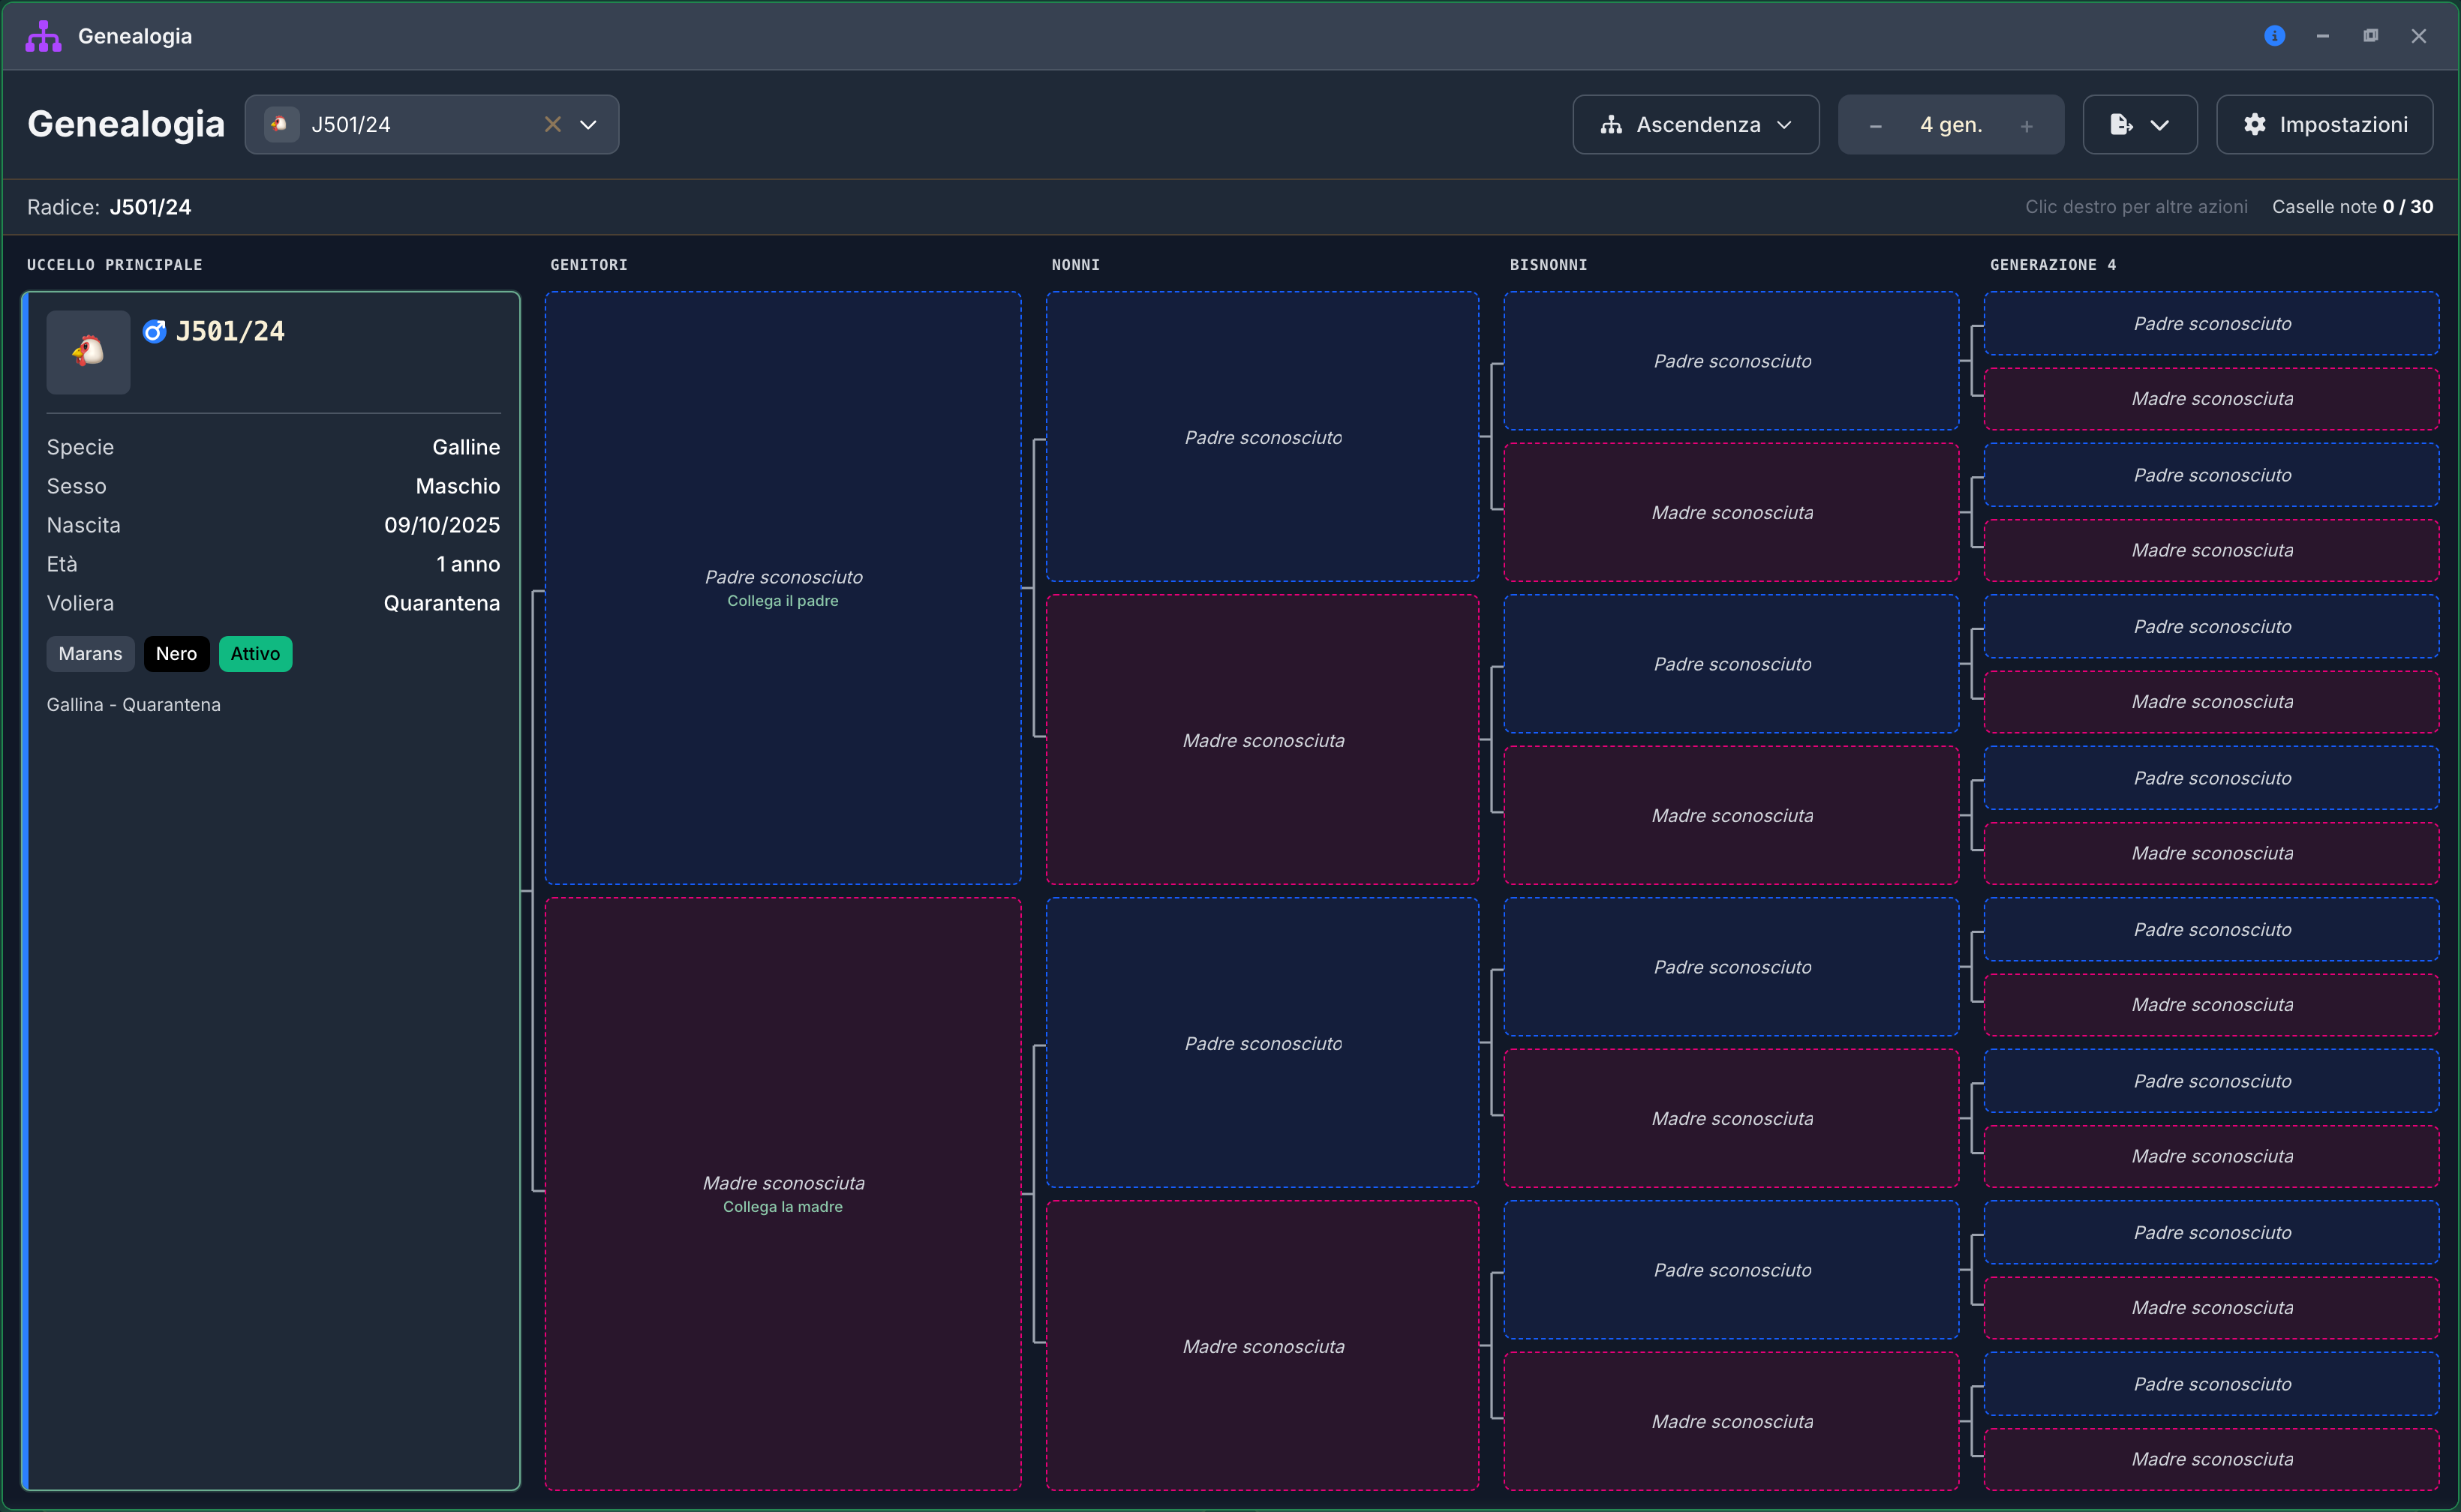Open the blue info icon in title bar
Image resolution: width=2461 pixels, height=1512 pixels.
click(2274, 36)
